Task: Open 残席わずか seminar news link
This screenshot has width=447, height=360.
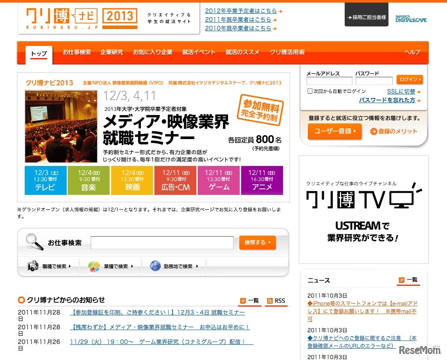Action: point(160,327)
